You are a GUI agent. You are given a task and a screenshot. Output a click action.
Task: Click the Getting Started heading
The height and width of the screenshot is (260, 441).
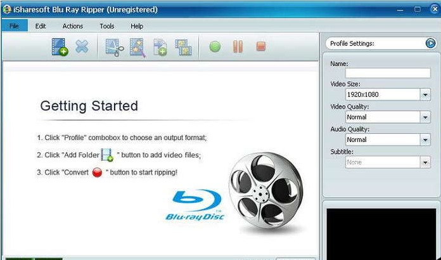click(89, 106)
